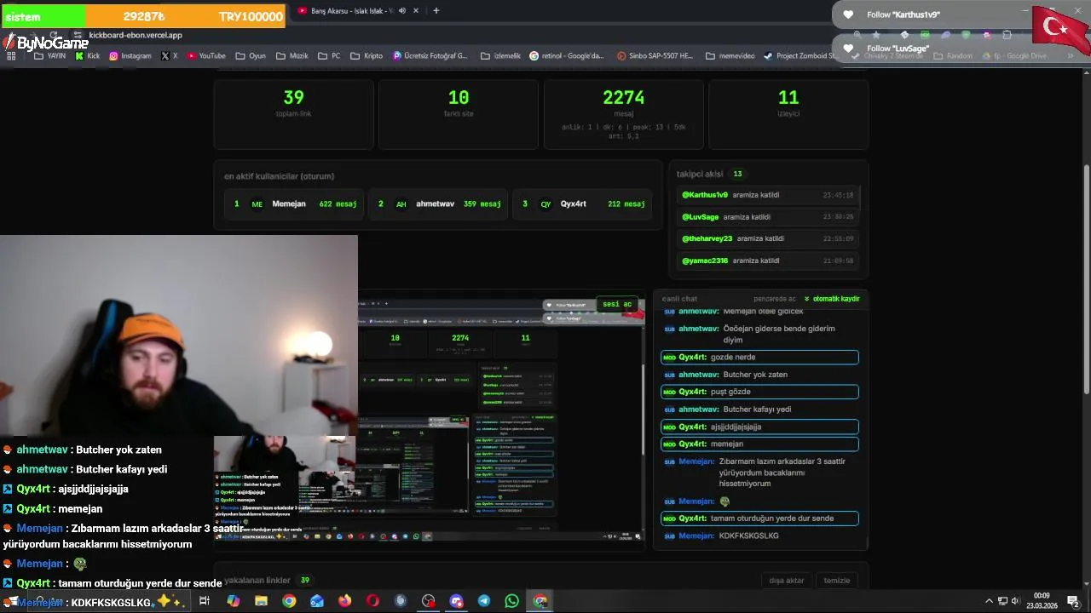Image resolution: width=1091 pixels, height=613 pixels.
Task: Open the Kick bookmark
Action: (x=87, y=56)
